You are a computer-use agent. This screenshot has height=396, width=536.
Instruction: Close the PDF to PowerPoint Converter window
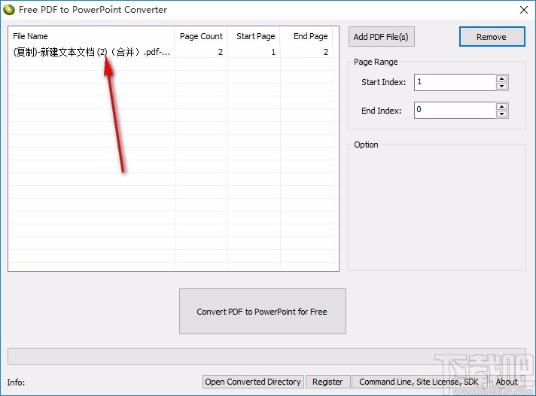click(x=524, y=10)
